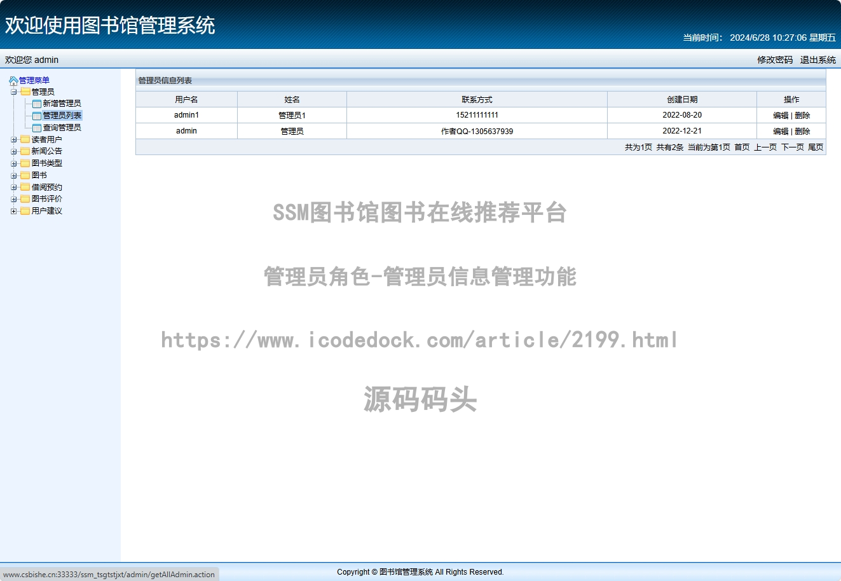This screenshot has height=581, width=841.
Task: Expand the 用户建议 tree node
Action: (14, 211)
